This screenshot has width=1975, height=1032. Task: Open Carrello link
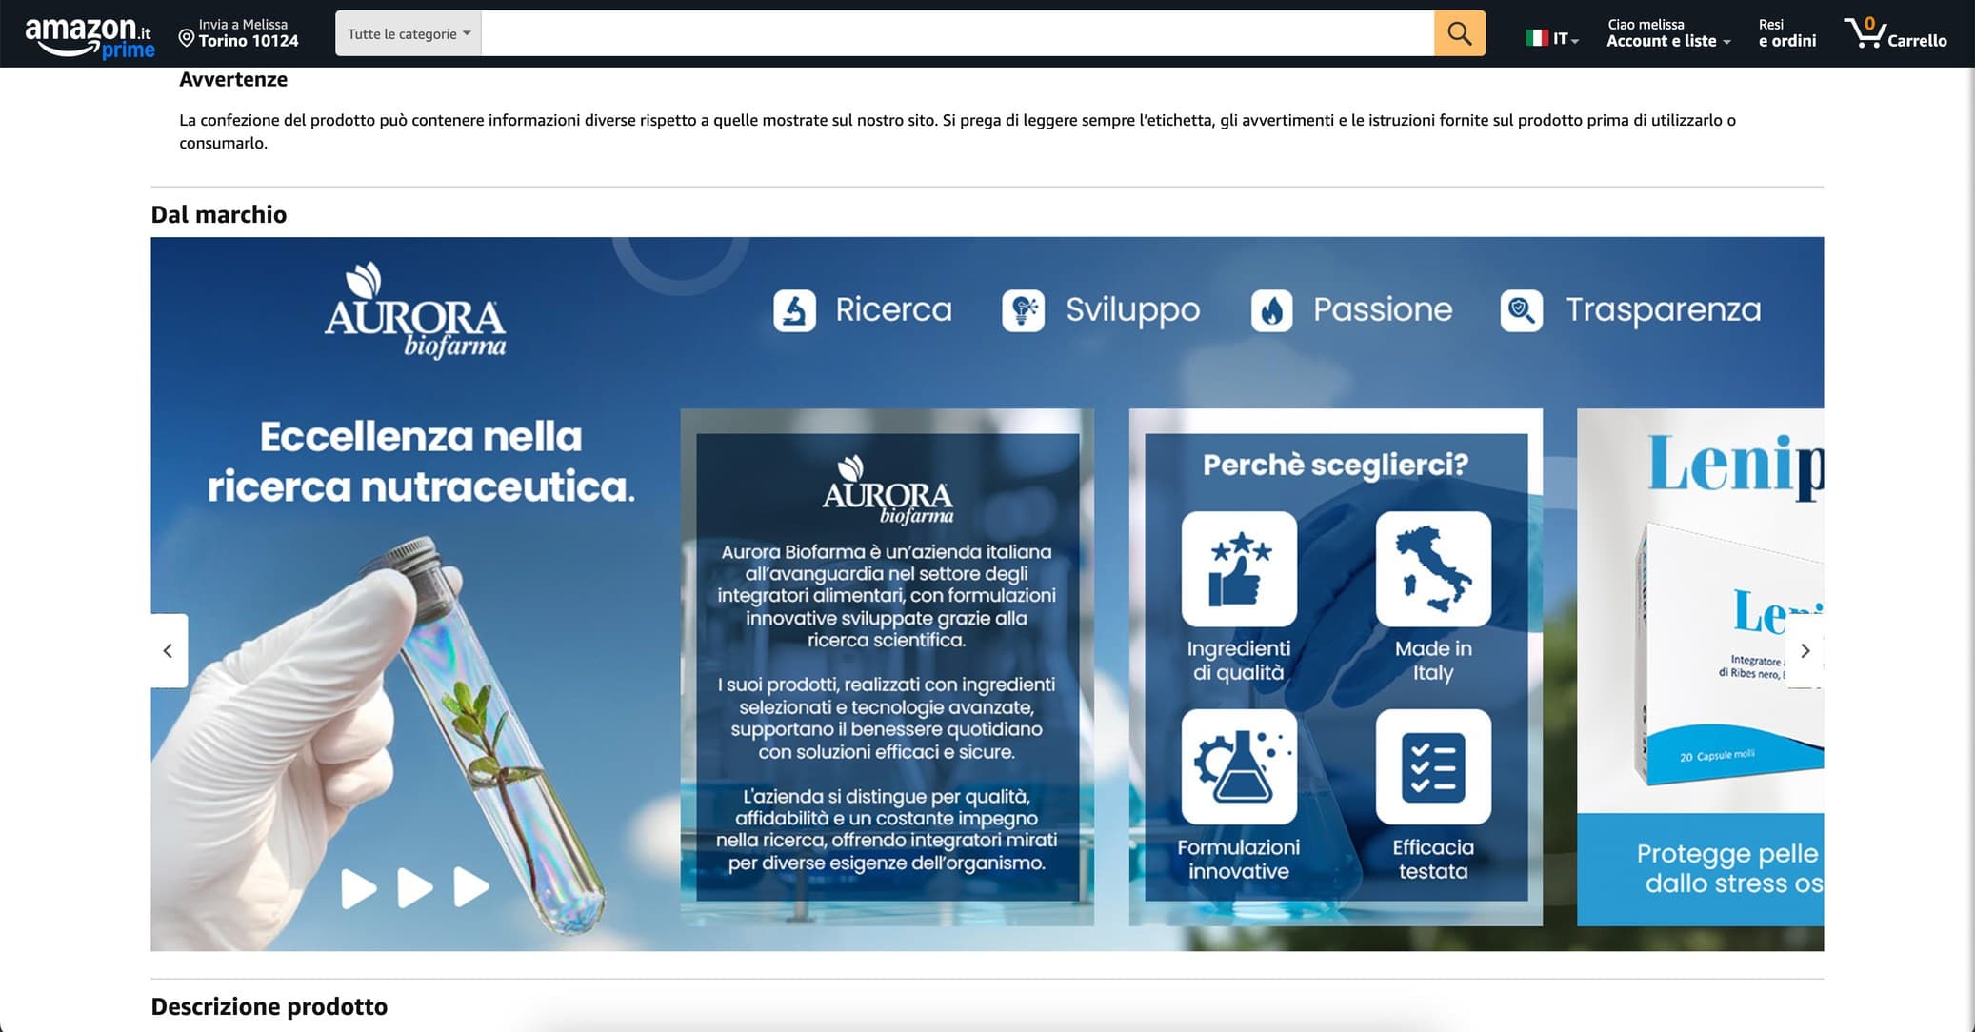(x=1895, y=33)
